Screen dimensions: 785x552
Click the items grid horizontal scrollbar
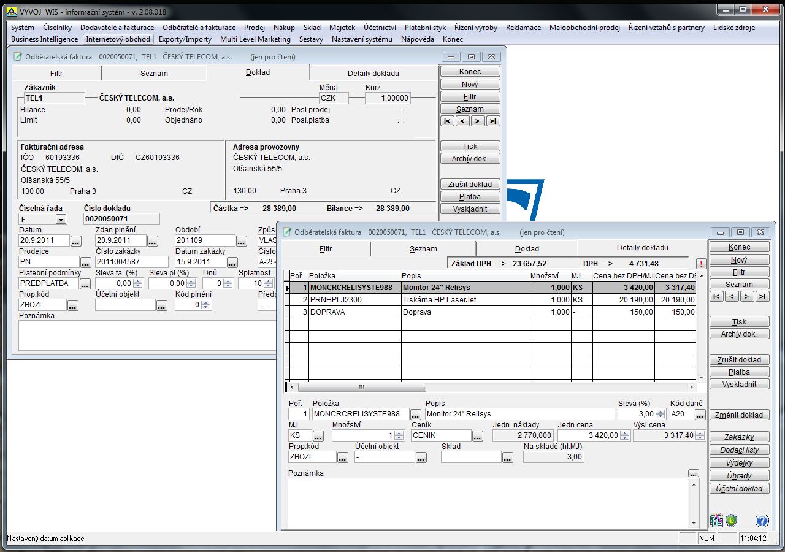coord(492,388)
